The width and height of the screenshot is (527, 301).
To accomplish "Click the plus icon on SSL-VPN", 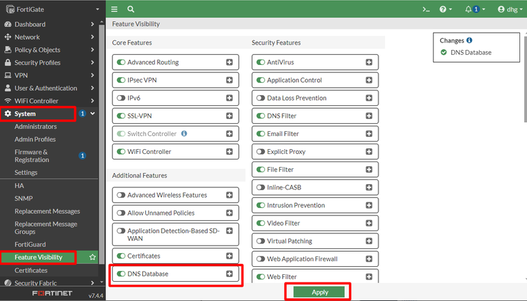I will coord(229,116).
